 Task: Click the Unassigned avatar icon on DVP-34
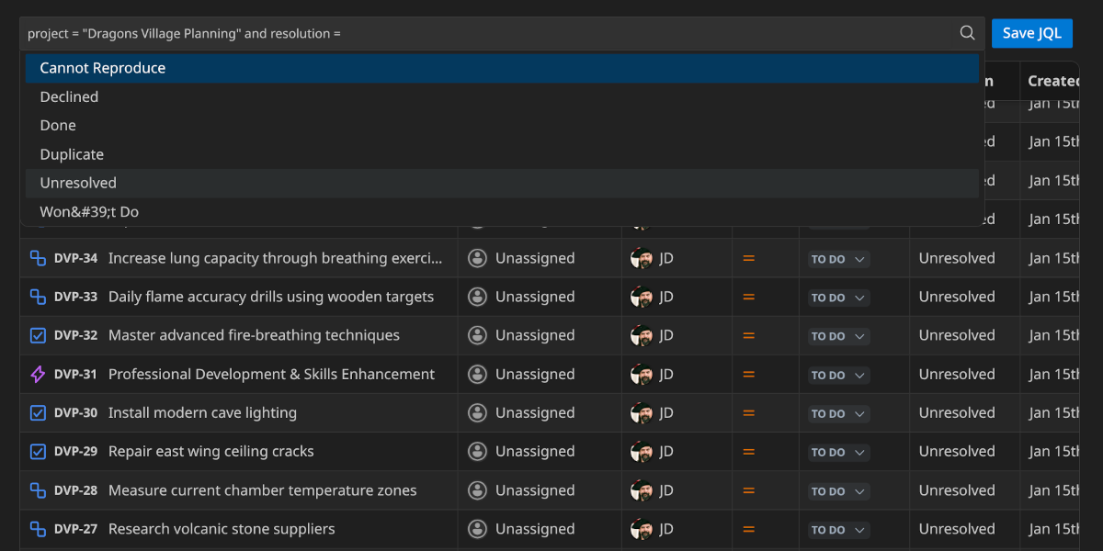click(477, 258)
